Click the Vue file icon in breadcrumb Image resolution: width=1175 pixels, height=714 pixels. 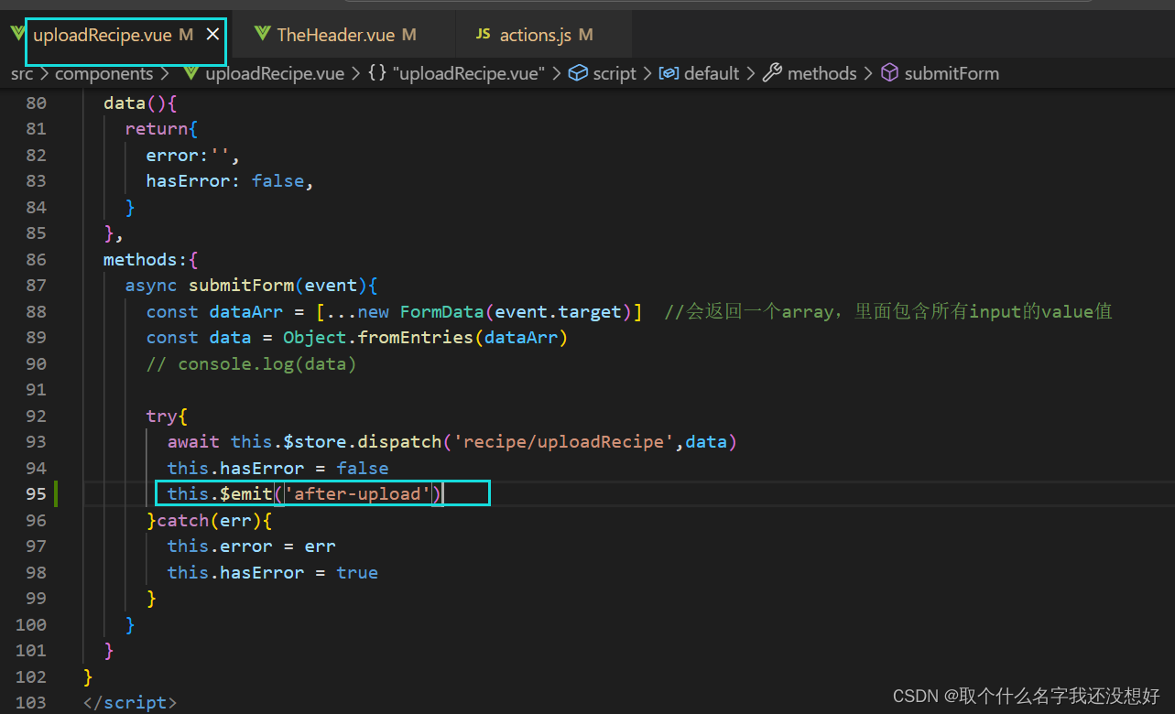coord(191,73)
